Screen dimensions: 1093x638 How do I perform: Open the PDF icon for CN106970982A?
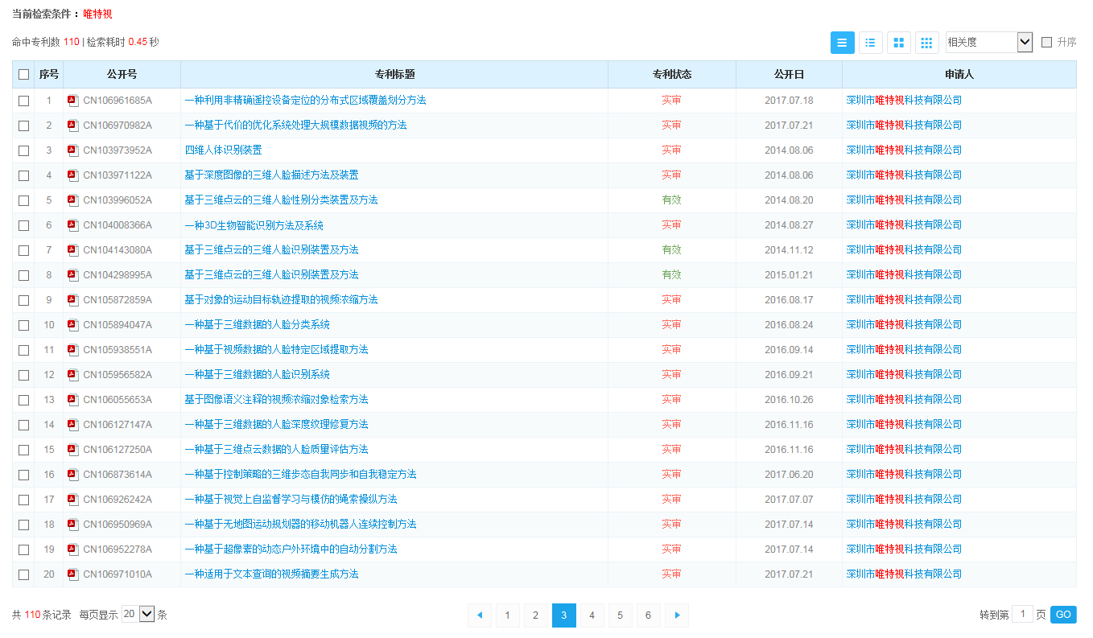(73, 126)
